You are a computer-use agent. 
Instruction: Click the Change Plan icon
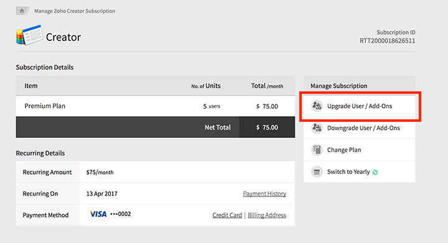(x=317, y=150)
